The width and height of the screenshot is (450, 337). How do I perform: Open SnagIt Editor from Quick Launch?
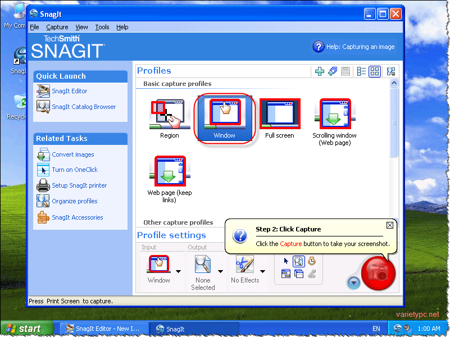pos(70,91)
